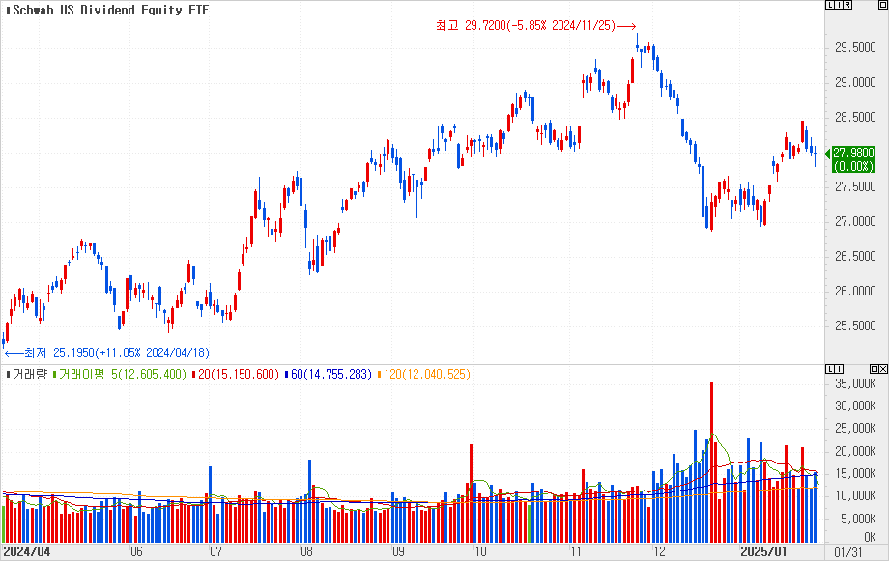The width and height of the screenshot is (889, 561).
Task: Click the 06 month label on time axis
Action: click(x=136, y=552)
